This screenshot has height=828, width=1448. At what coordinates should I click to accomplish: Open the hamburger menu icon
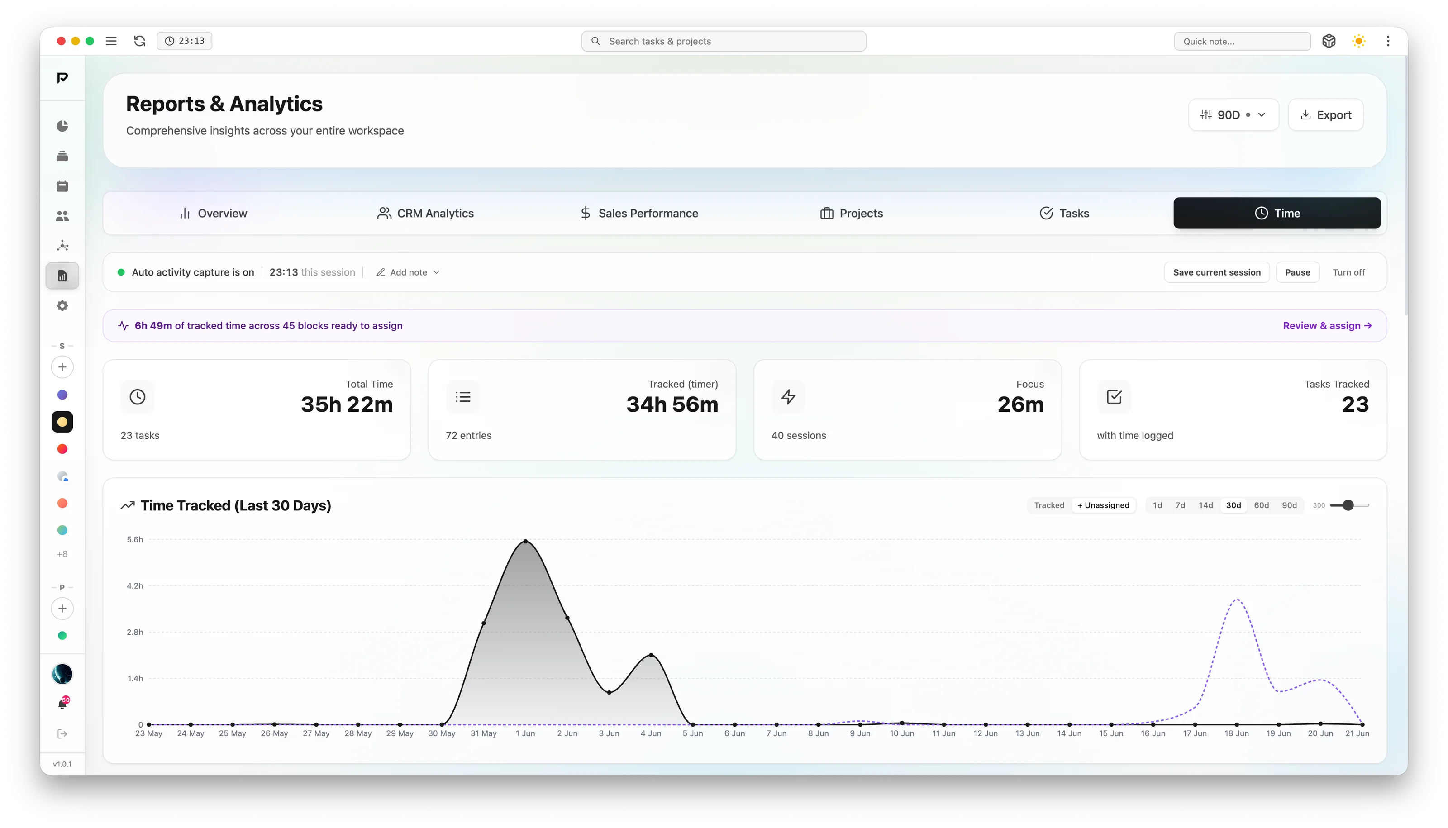[x=111, y=41]
